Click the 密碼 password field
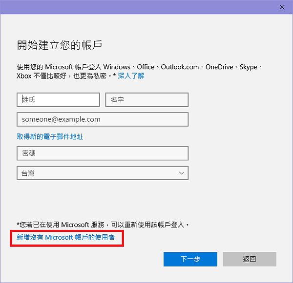The width and height of the screenshot is (293, 283). 103,153
